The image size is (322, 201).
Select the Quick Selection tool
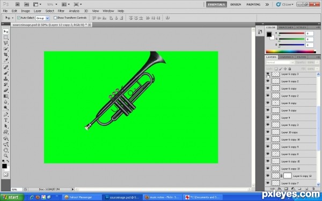(6, 49)
